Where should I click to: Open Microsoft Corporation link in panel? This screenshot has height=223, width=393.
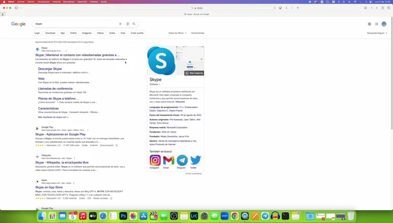click(x=177, y=128)
